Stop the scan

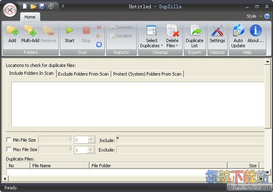(x=86, y=34)
